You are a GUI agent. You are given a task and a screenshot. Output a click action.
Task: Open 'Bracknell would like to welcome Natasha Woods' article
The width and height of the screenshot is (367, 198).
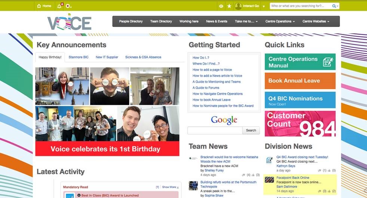[229, 159]
